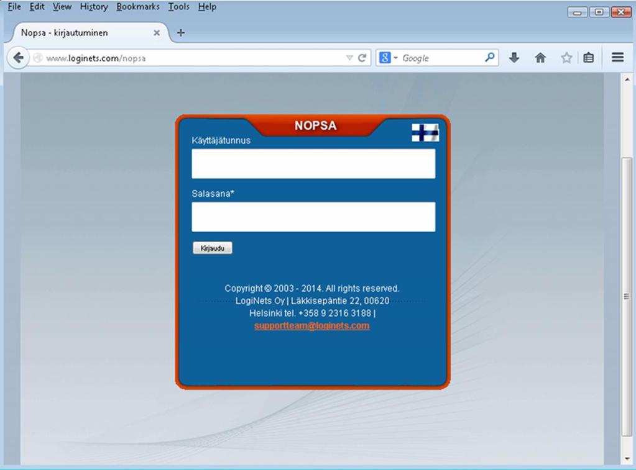Maximize the browser window
Viewport: 636px width, 470px height.
click(599, 12)
